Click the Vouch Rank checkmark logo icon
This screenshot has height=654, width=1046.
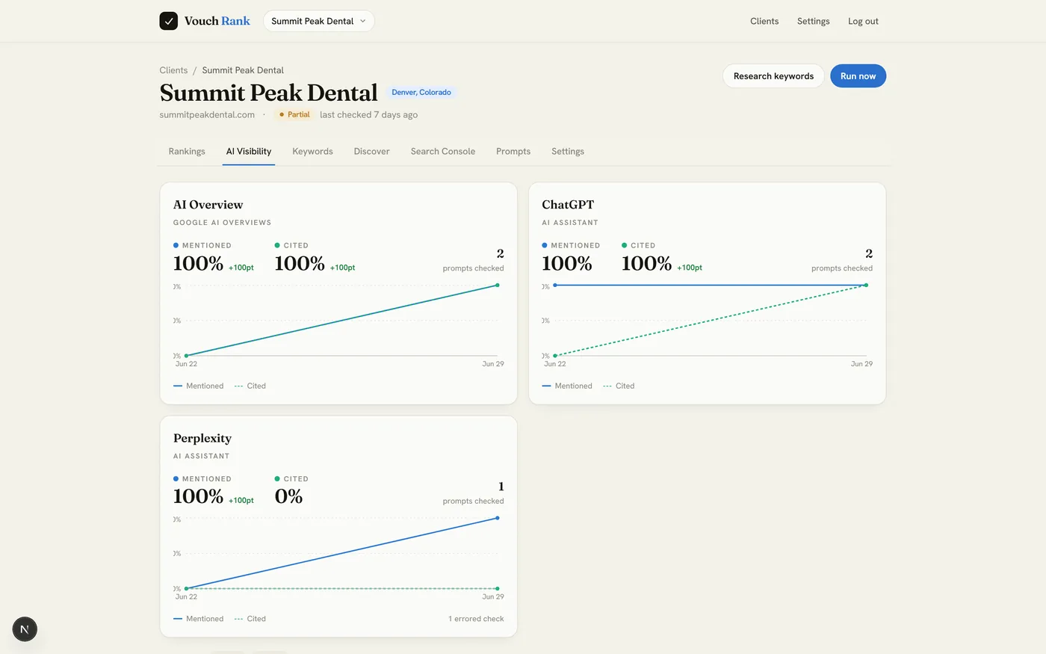pyautogui.click(x=169, y=21)
